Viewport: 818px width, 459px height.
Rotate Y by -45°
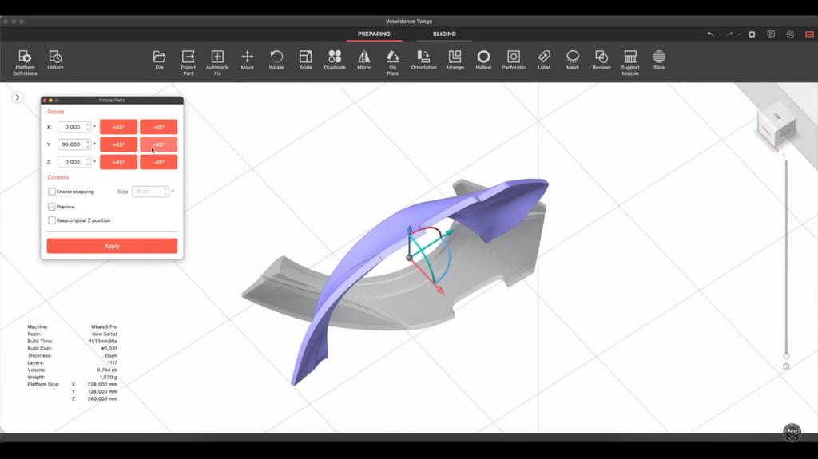click(x=159, y=144)
